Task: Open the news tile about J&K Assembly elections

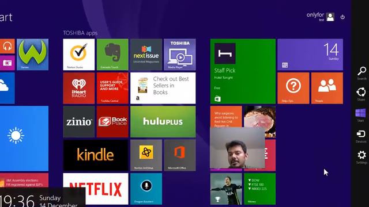Action: [x=24, y=180]
